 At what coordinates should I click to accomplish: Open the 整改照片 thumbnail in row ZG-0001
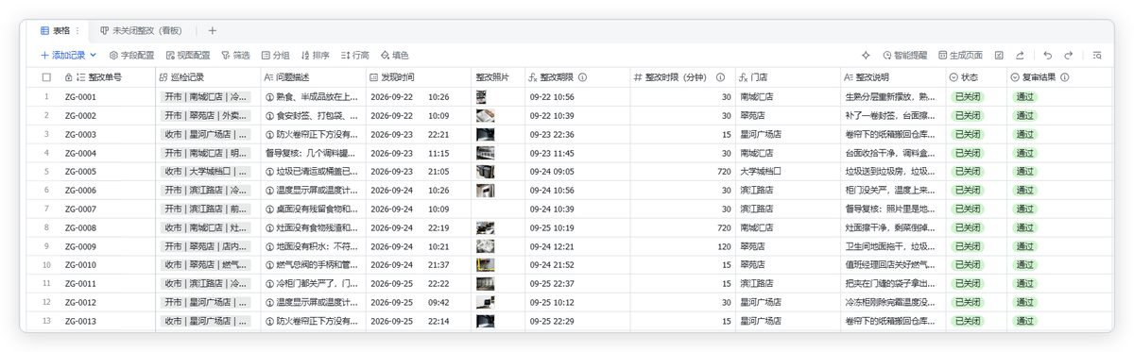point(481,96)
